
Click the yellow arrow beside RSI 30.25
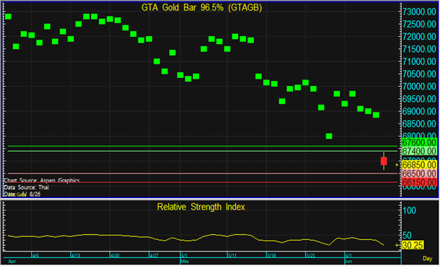(397, 245)
